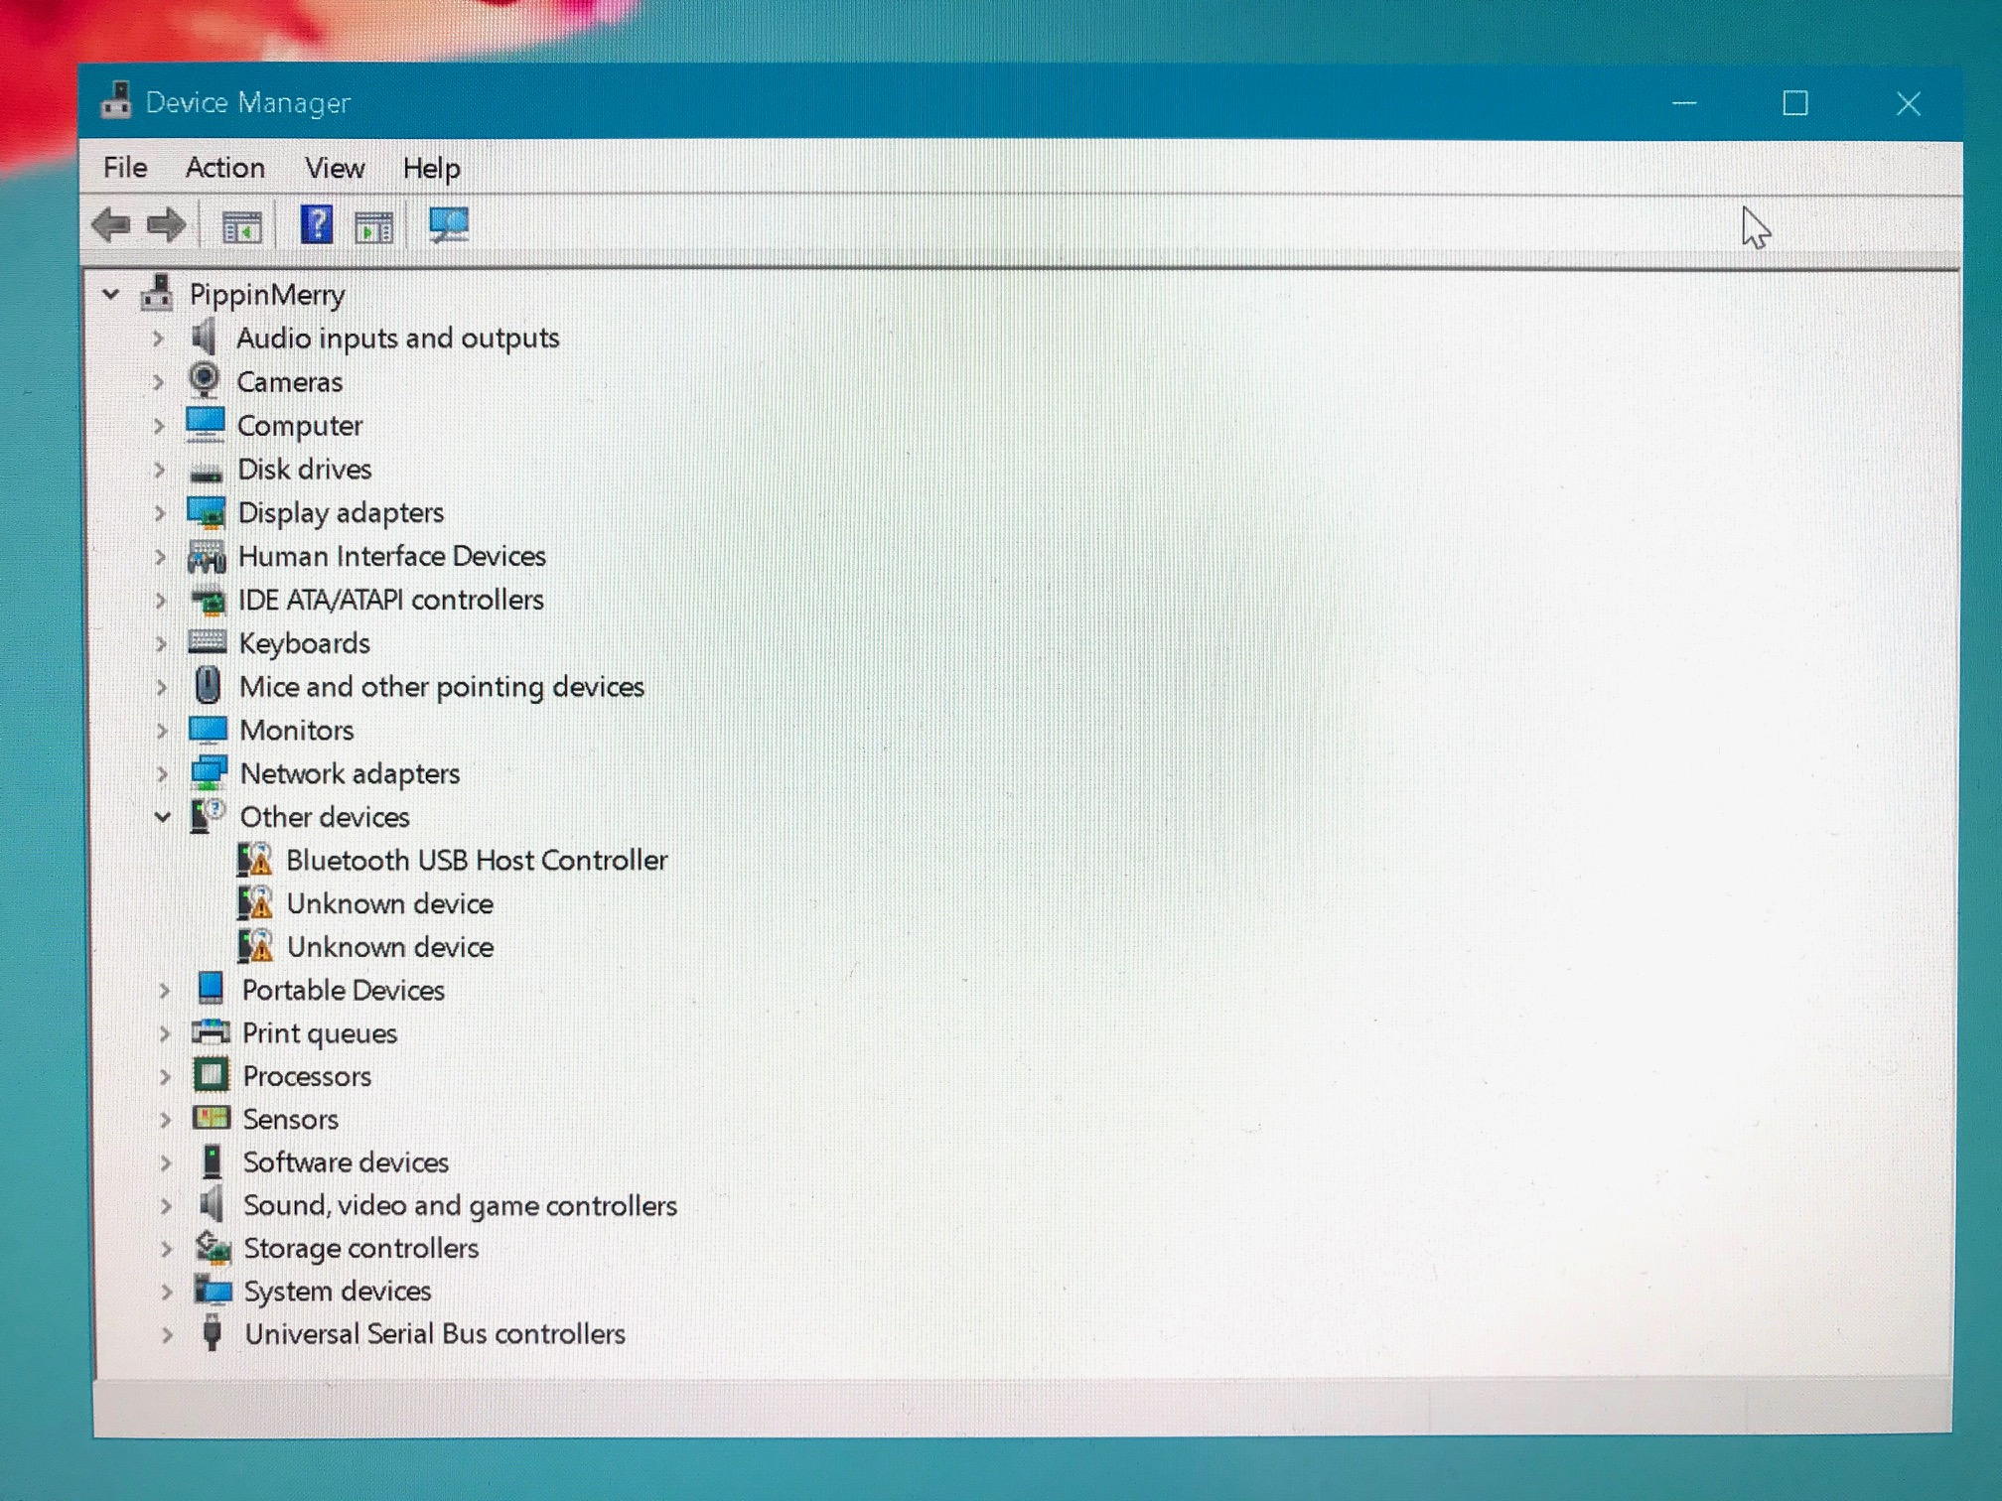Screen dimensions: 2002x1501
Task: Open the Action menu
Action: click(225, 168)
